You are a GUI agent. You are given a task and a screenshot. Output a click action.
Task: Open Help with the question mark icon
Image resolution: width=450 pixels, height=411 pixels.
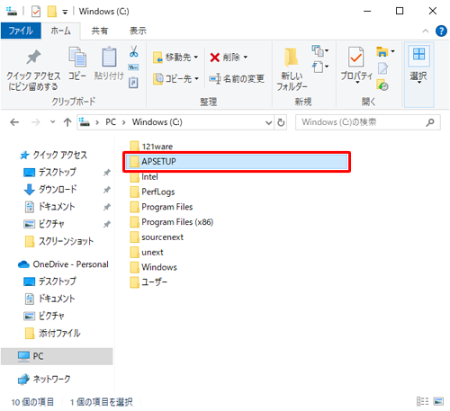441,31
